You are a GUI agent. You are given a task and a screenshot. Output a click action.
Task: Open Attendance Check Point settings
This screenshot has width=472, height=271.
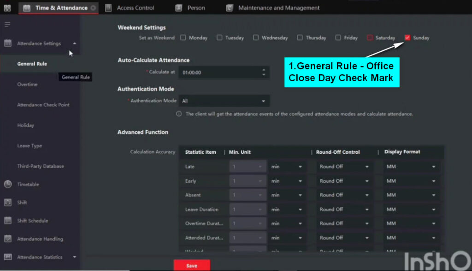[43, 105]
